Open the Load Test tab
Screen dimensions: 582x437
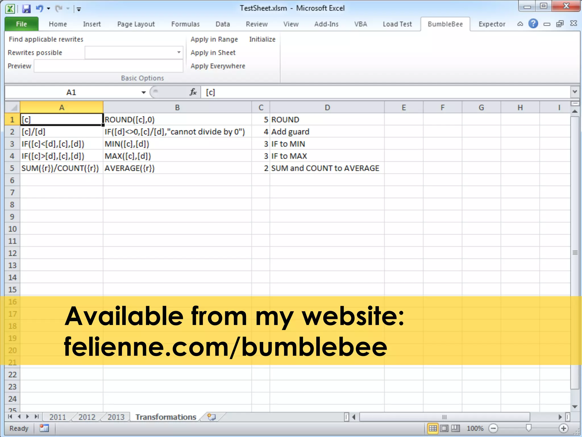(x=397, y=24)
